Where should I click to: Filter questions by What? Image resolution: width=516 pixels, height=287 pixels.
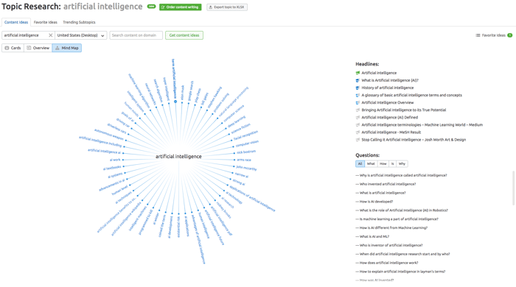click(371, 163)
